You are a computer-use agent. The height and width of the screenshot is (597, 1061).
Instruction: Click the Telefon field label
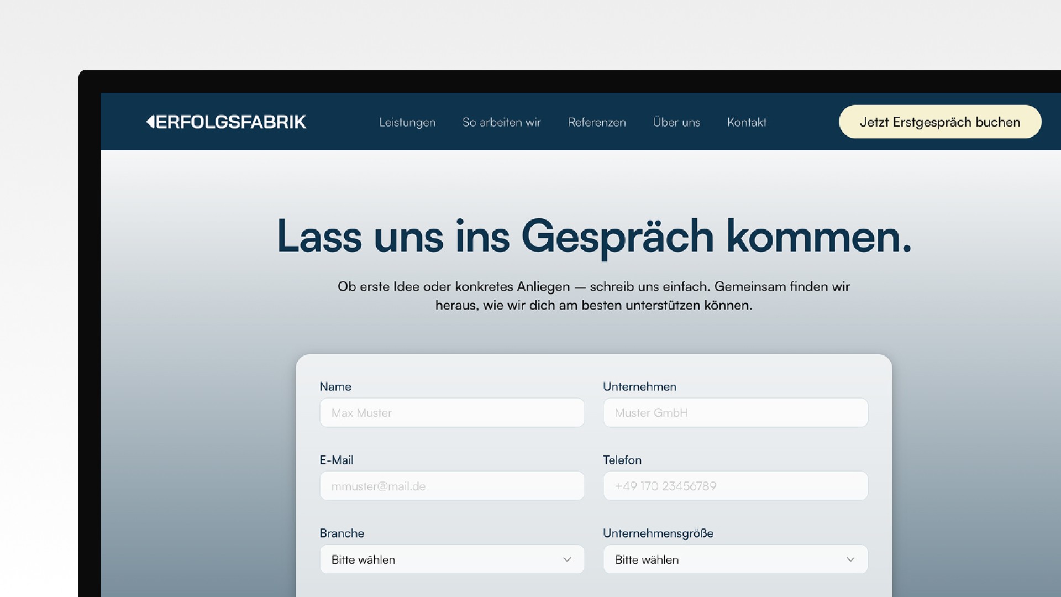622,460
